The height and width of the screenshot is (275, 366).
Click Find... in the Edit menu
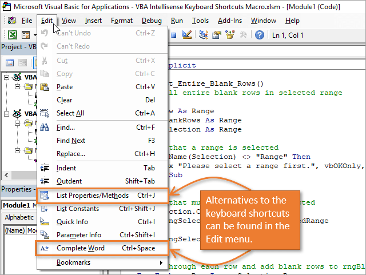(x=66, y=127)
